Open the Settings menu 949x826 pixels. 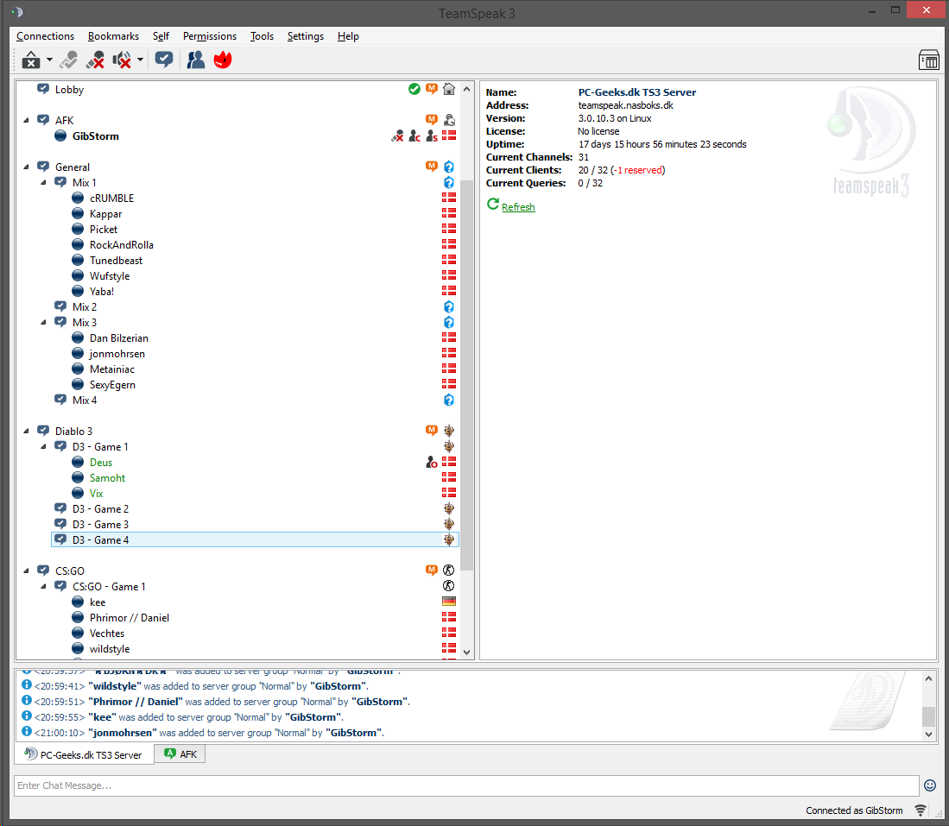click(x=305, y=36)
